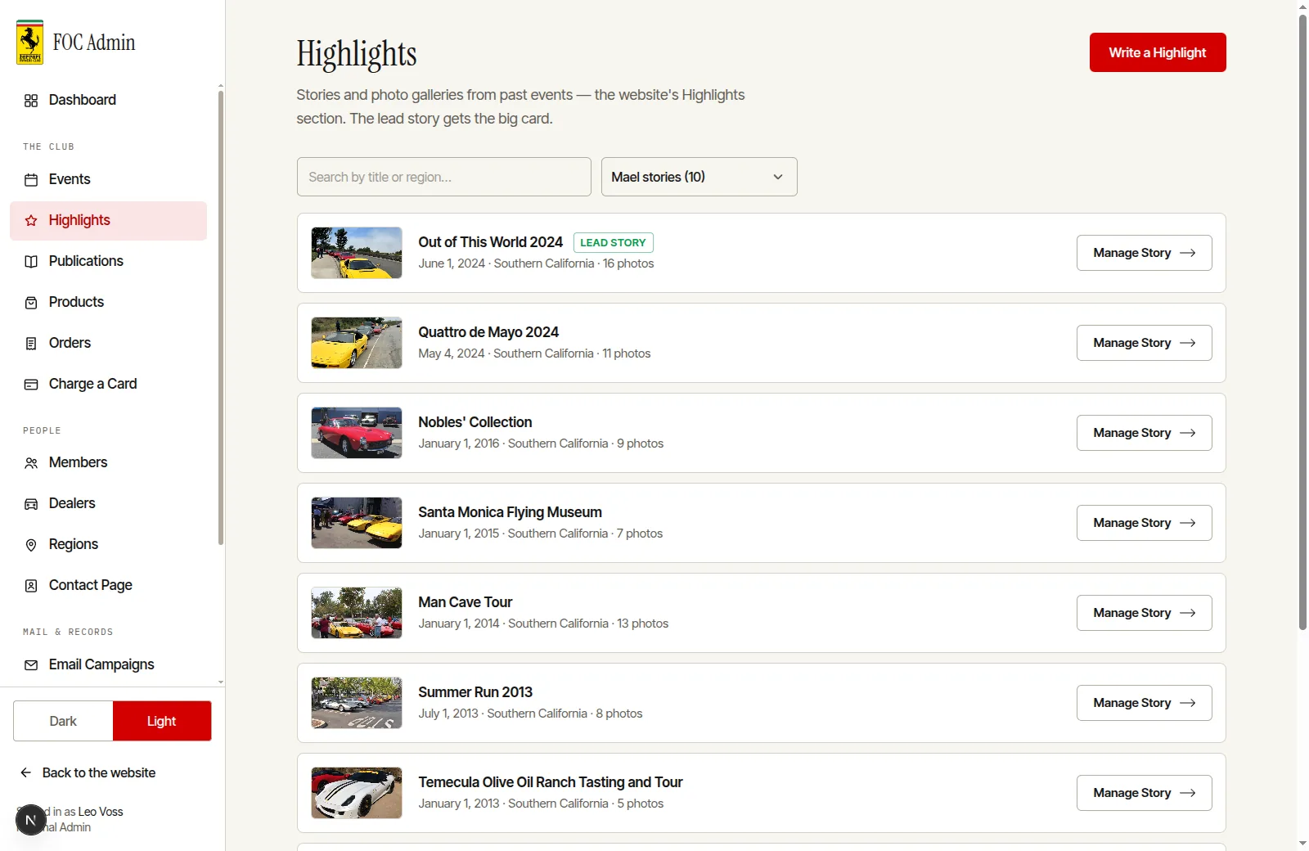The image size is (1309, 851).
Task: Open the Regions section
Action: [x=108, y=544]
